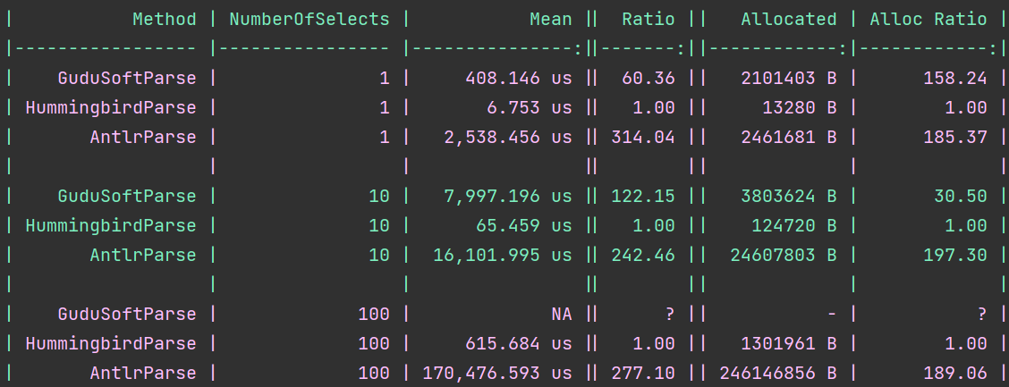Select the 246146856 B allocated value
Screen dimensions: 1009x387
[x=777, y=373]
